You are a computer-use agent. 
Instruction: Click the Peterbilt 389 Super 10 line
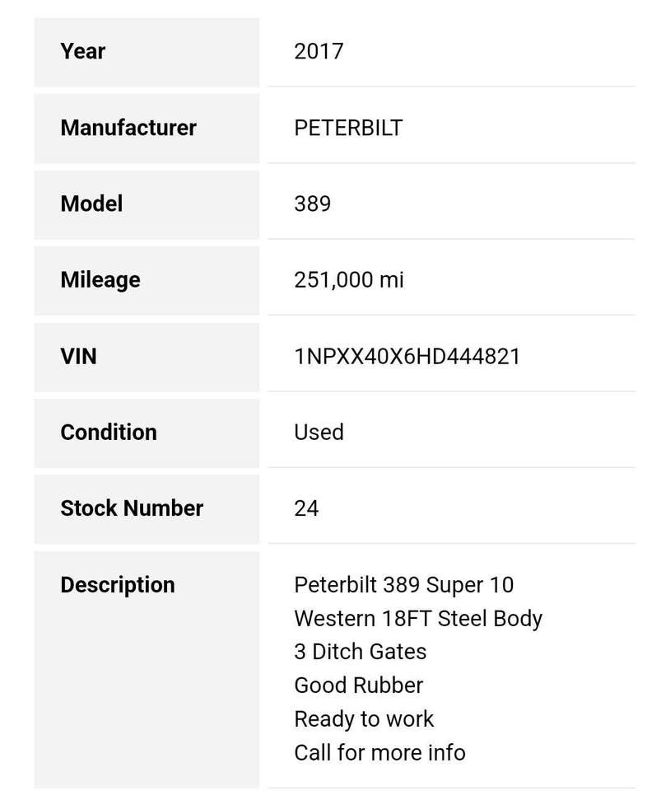pos(403,585)
